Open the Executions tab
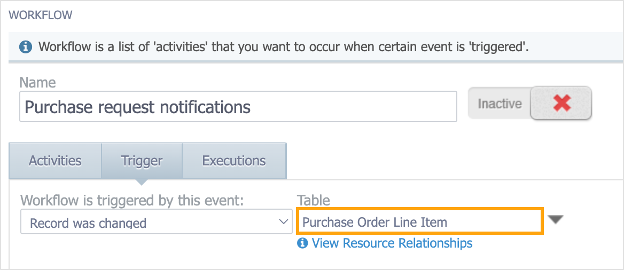The height and width of the screenshot is (270, 624). pyautogui.click(x=234, y=161)
